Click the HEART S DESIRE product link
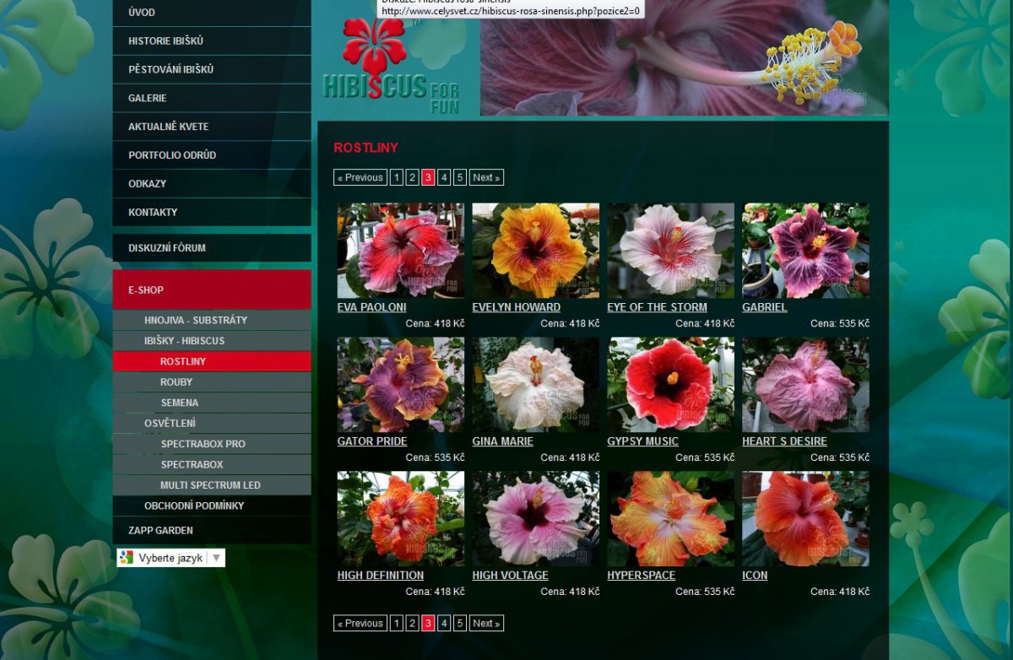This screenshot has height=660, width=1013. point(785,441)
